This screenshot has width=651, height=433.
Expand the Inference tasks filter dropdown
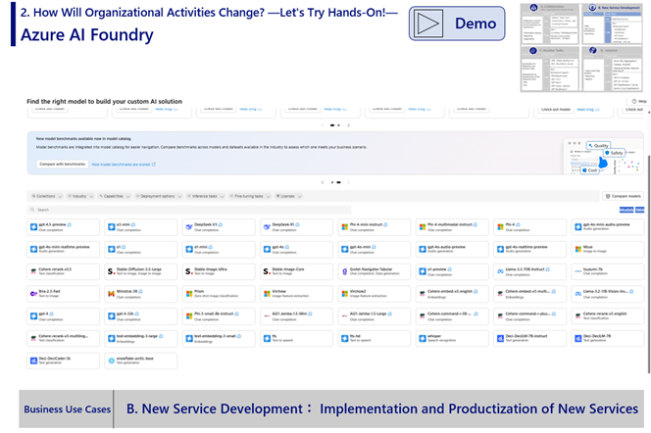click(205, 196)
